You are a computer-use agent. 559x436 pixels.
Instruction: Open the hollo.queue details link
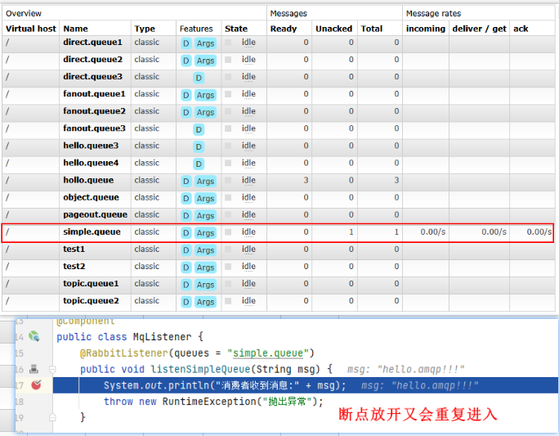pyautogui.click(x=88, y=180)
